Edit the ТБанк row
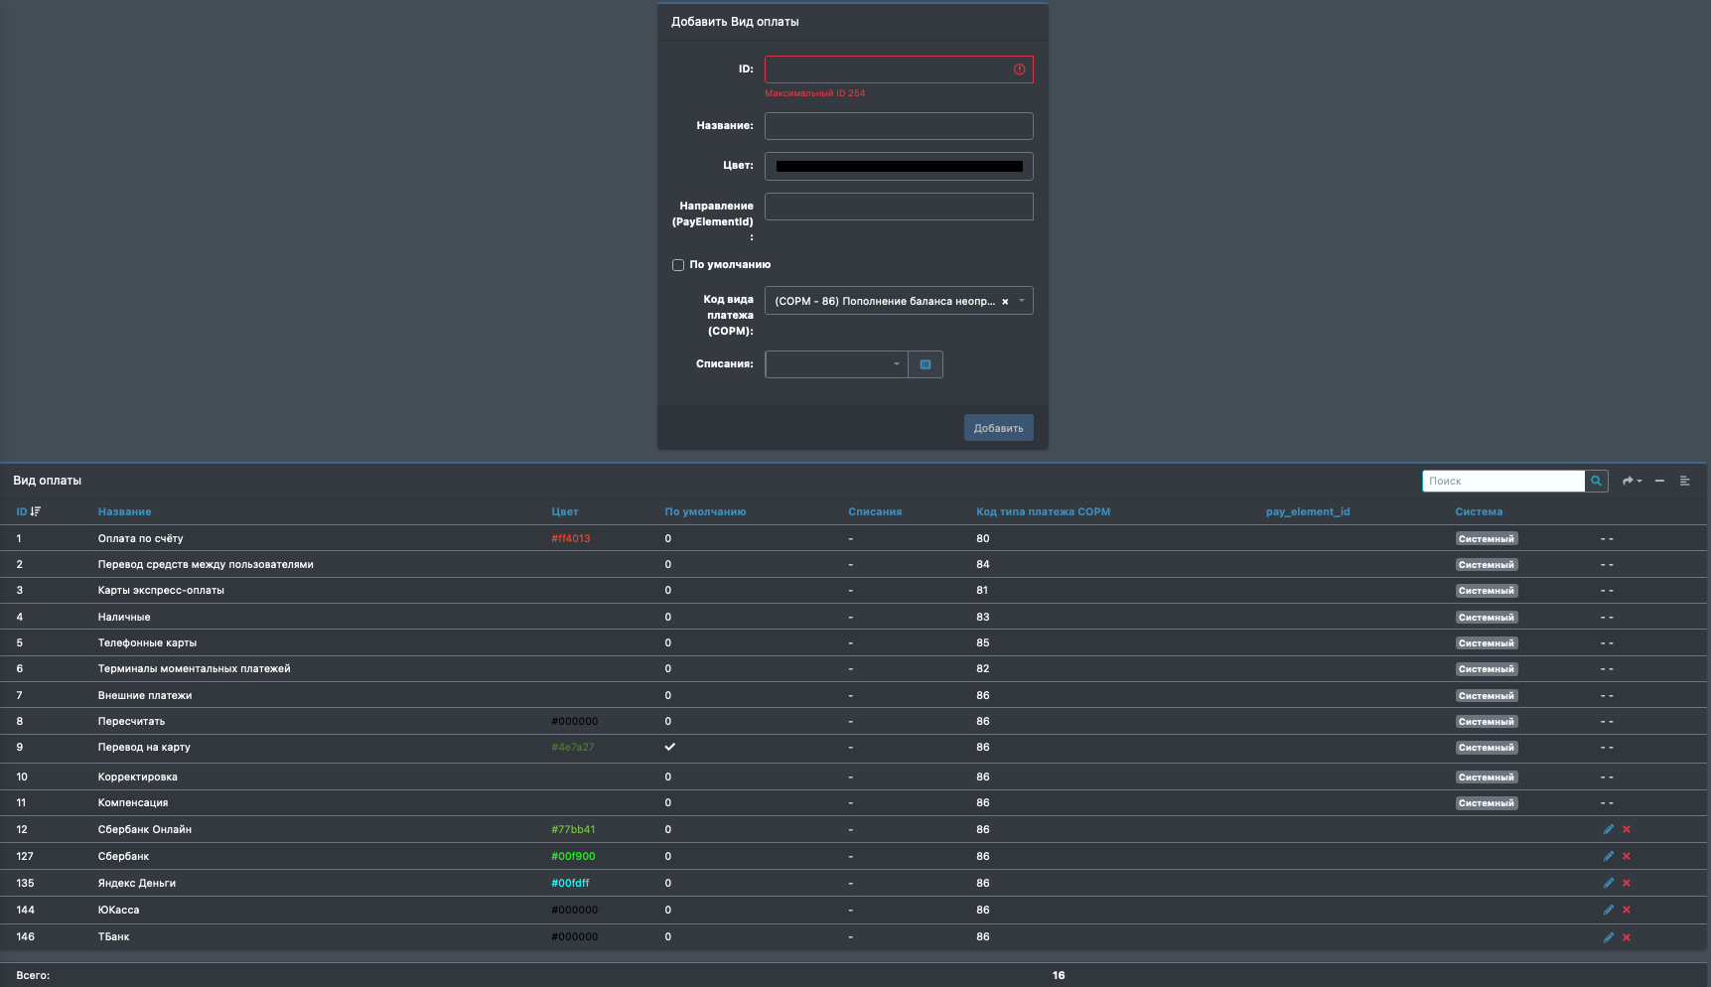This screenshot has height=987, width=1711. (1609, 937)
